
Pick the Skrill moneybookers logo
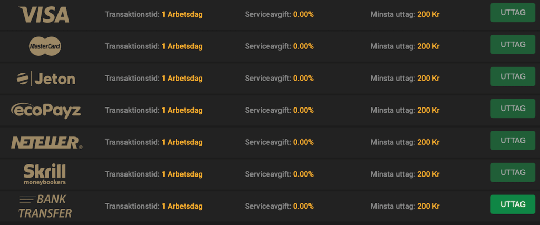click(x=45, y=174)
